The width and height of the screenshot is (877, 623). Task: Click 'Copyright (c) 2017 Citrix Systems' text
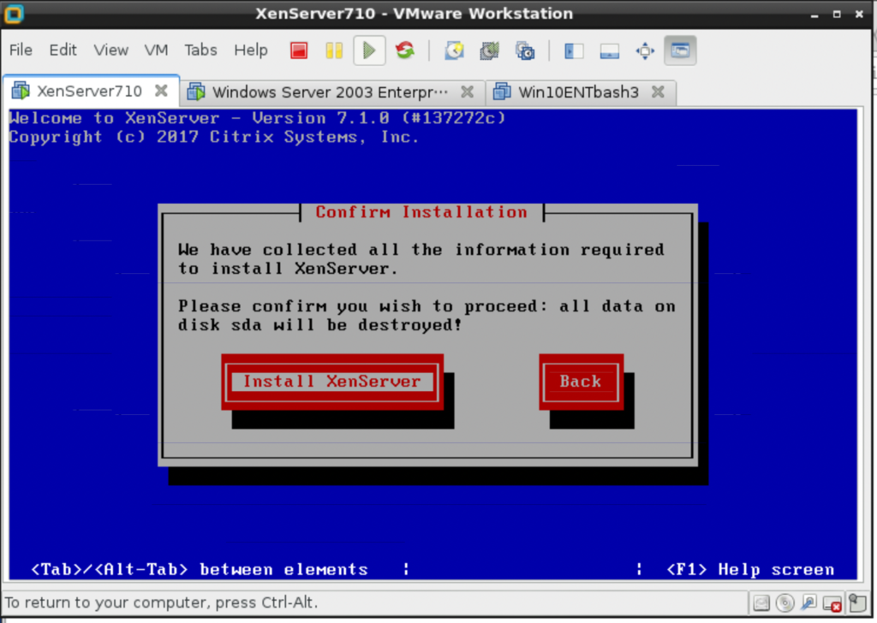[214, 137]
